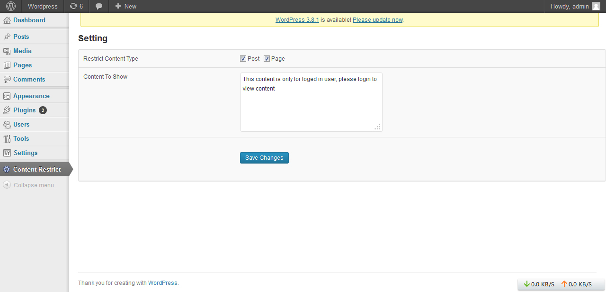This screenshot has height=292, width=606.
Task: Open the comments bubble in admin bar
Action: [99, 7]
